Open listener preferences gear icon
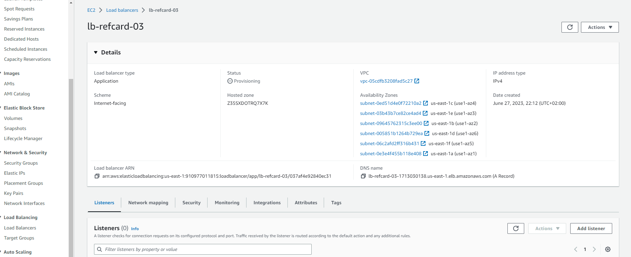 pos(607,249)
